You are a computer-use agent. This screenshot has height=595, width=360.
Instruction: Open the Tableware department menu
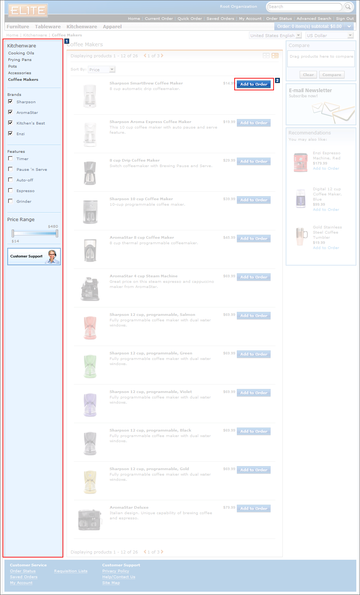click(48, 26)
